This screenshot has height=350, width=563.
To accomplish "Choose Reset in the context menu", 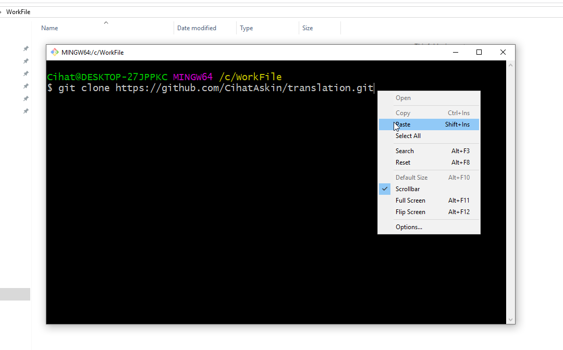I will click(x=429, y=162).
